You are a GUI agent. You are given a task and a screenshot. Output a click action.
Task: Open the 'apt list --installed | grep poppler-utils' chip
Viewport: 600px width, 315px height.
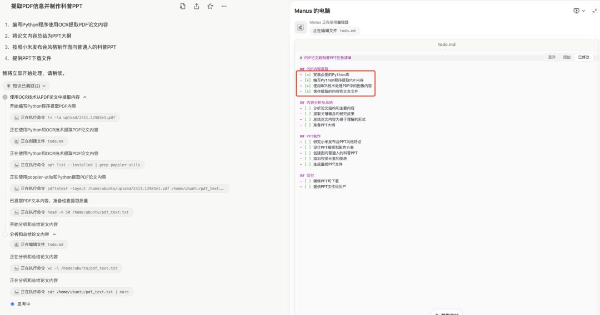(77, 165)
